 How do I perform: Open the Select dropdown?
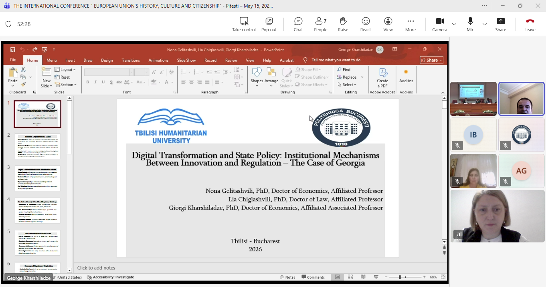(x=347, y=85)
